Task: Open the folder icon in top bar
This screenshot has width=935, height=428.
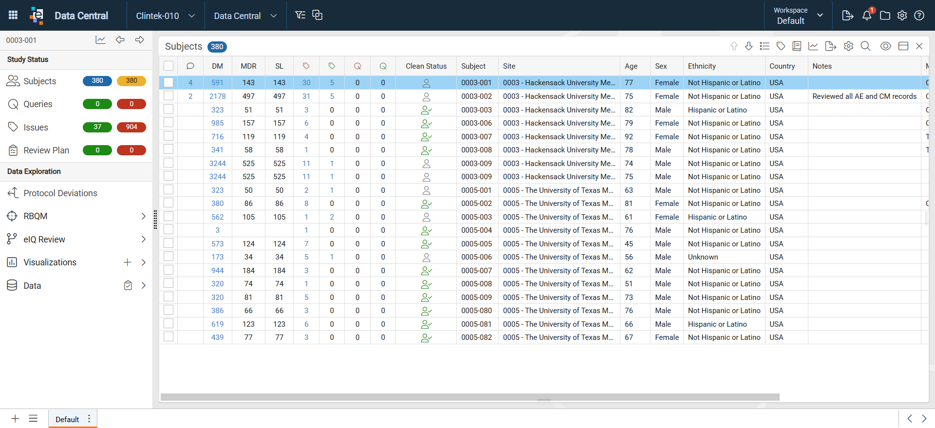Action: point(885,16)
